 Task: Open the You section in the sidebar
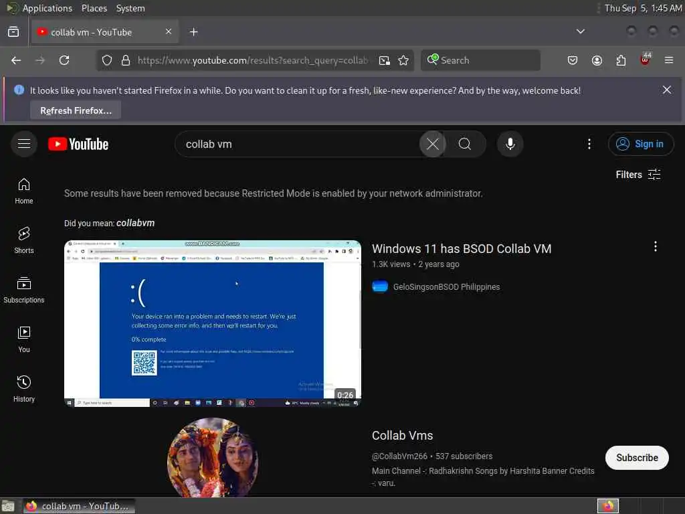tap(24, 339)
